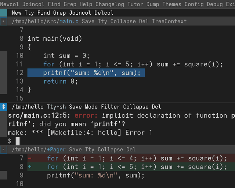Click Grep in the column tag

click(x=59, y=13)
